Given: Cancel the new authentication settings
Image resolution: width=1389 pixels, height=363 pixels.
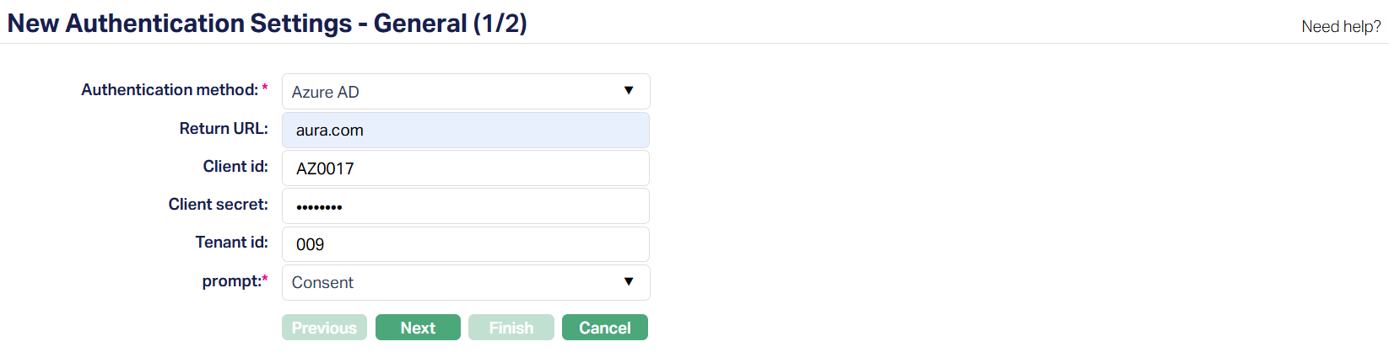Looking at the screenshot, I should tap(604, 328).
